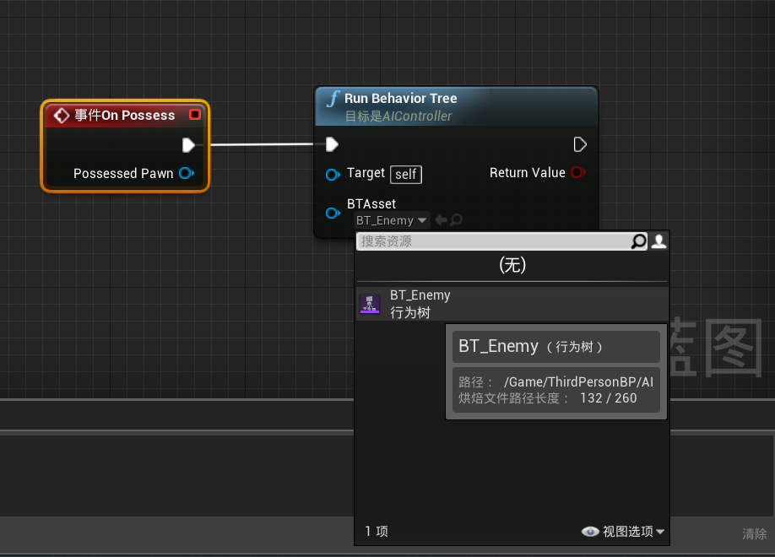Click the execution output pin of On Possess
The height and width of the screenshot is (557, 775).
[189, 144]
